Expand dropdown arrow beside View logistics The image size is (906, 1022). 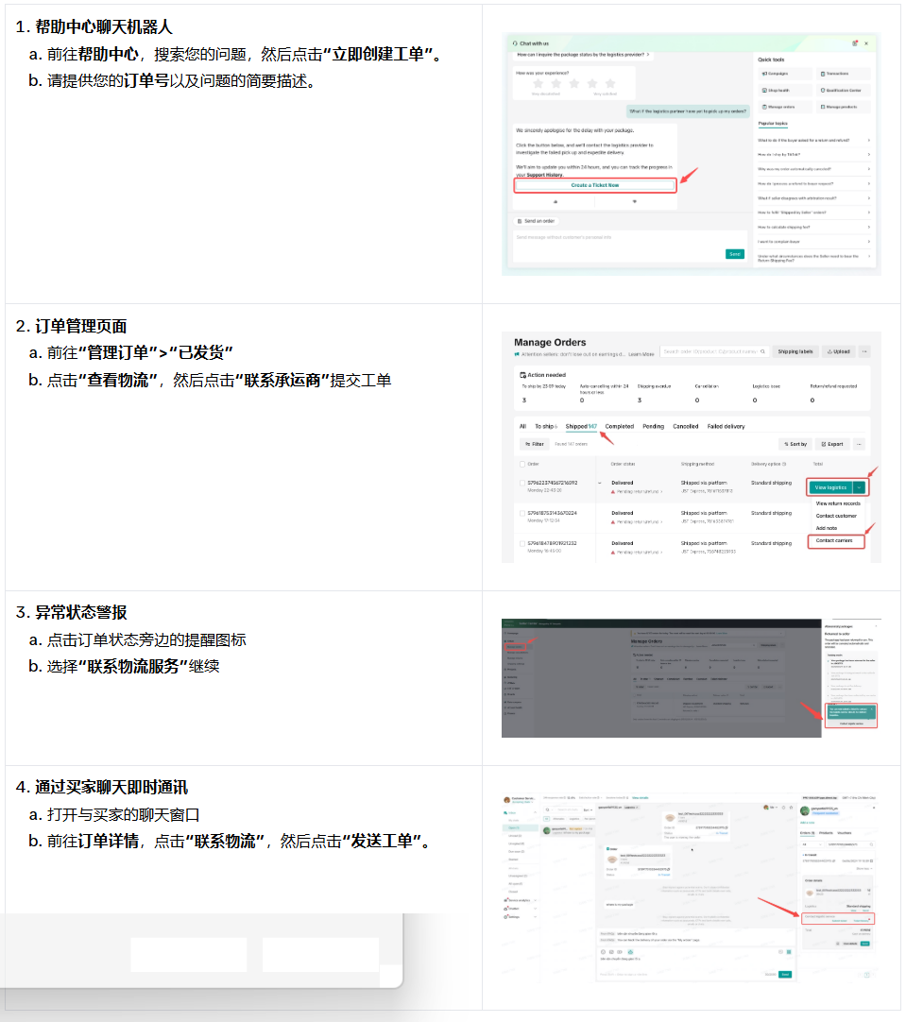[859, 487]
